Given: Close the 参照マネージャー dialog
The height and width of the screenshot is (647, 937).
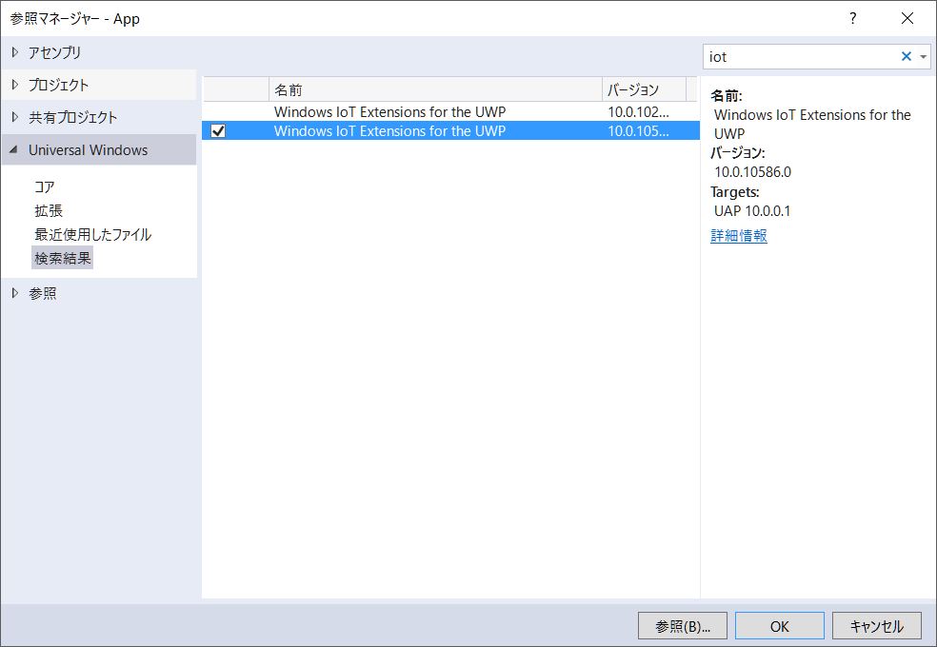Looking at the screenshot, I should pos(907,18).
